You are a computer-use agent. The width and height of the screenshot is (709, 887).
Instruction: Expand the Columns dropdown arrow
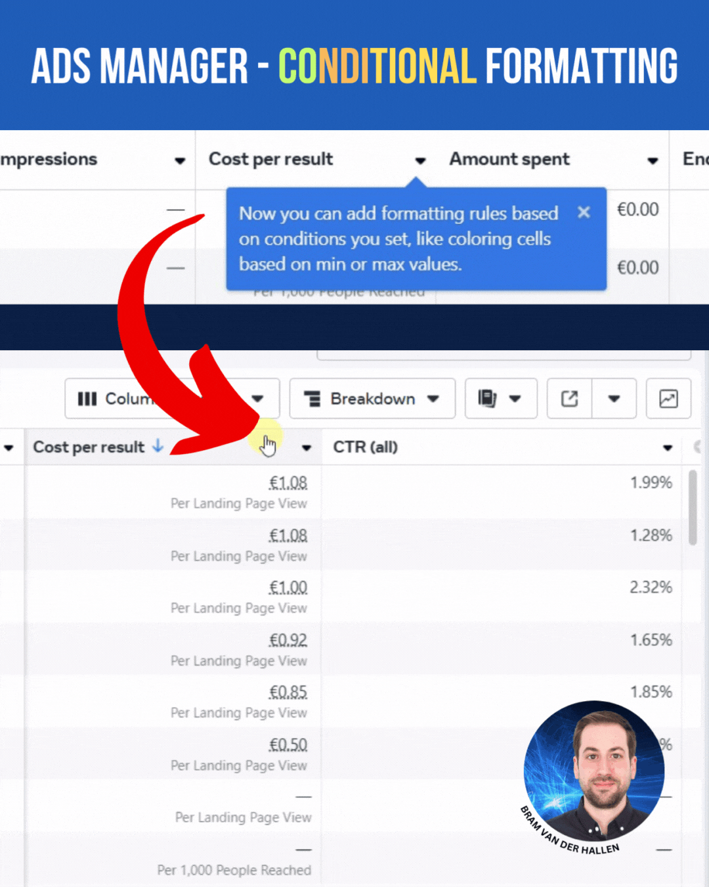(258, 399)
